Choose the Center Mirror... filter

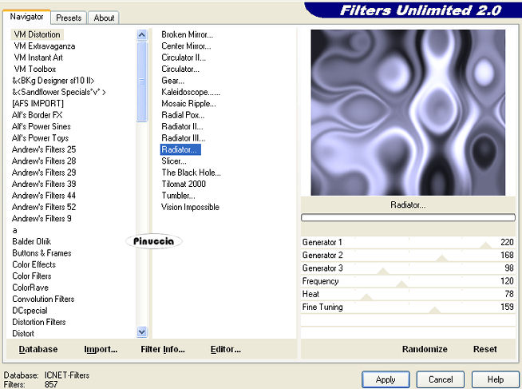pyautogui.click(x=186, y=46)
